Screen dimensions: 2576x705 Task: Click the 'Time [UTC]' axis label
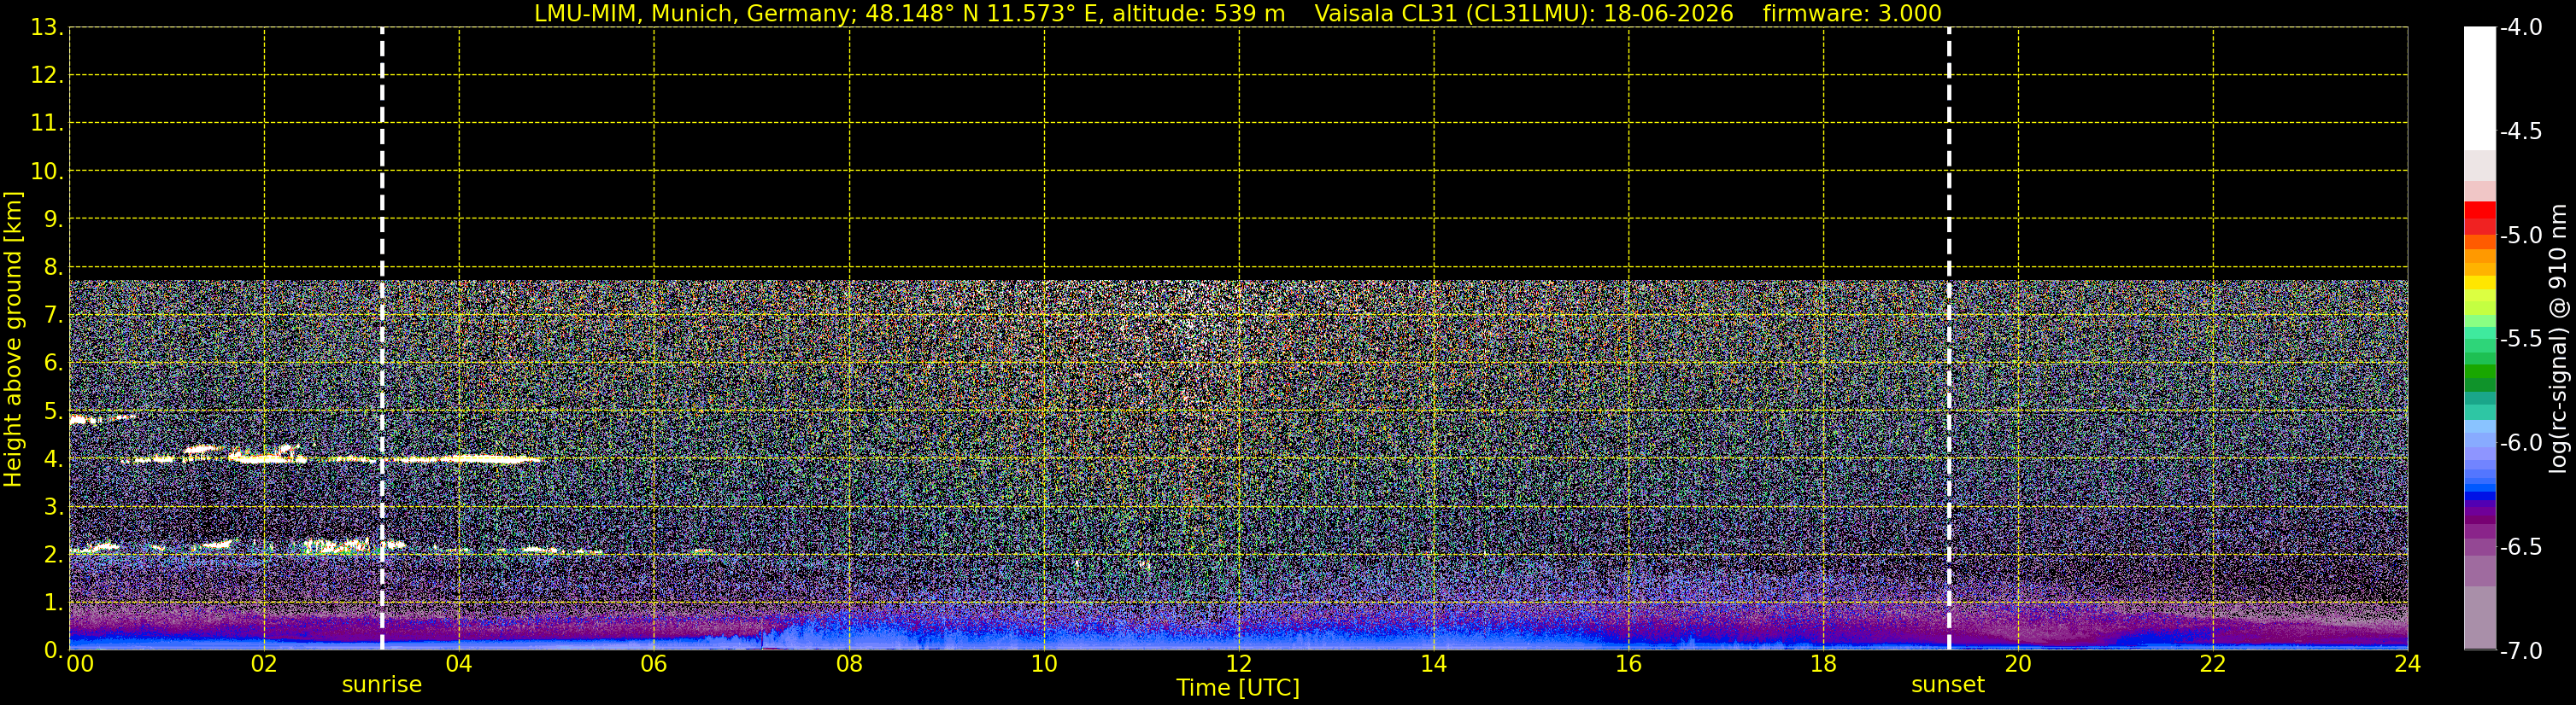(x=1238, y=688)
